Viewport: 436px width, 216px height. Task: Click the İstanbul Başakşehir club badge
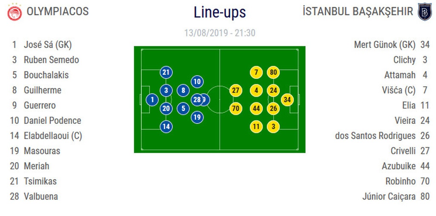pos(425,11)
